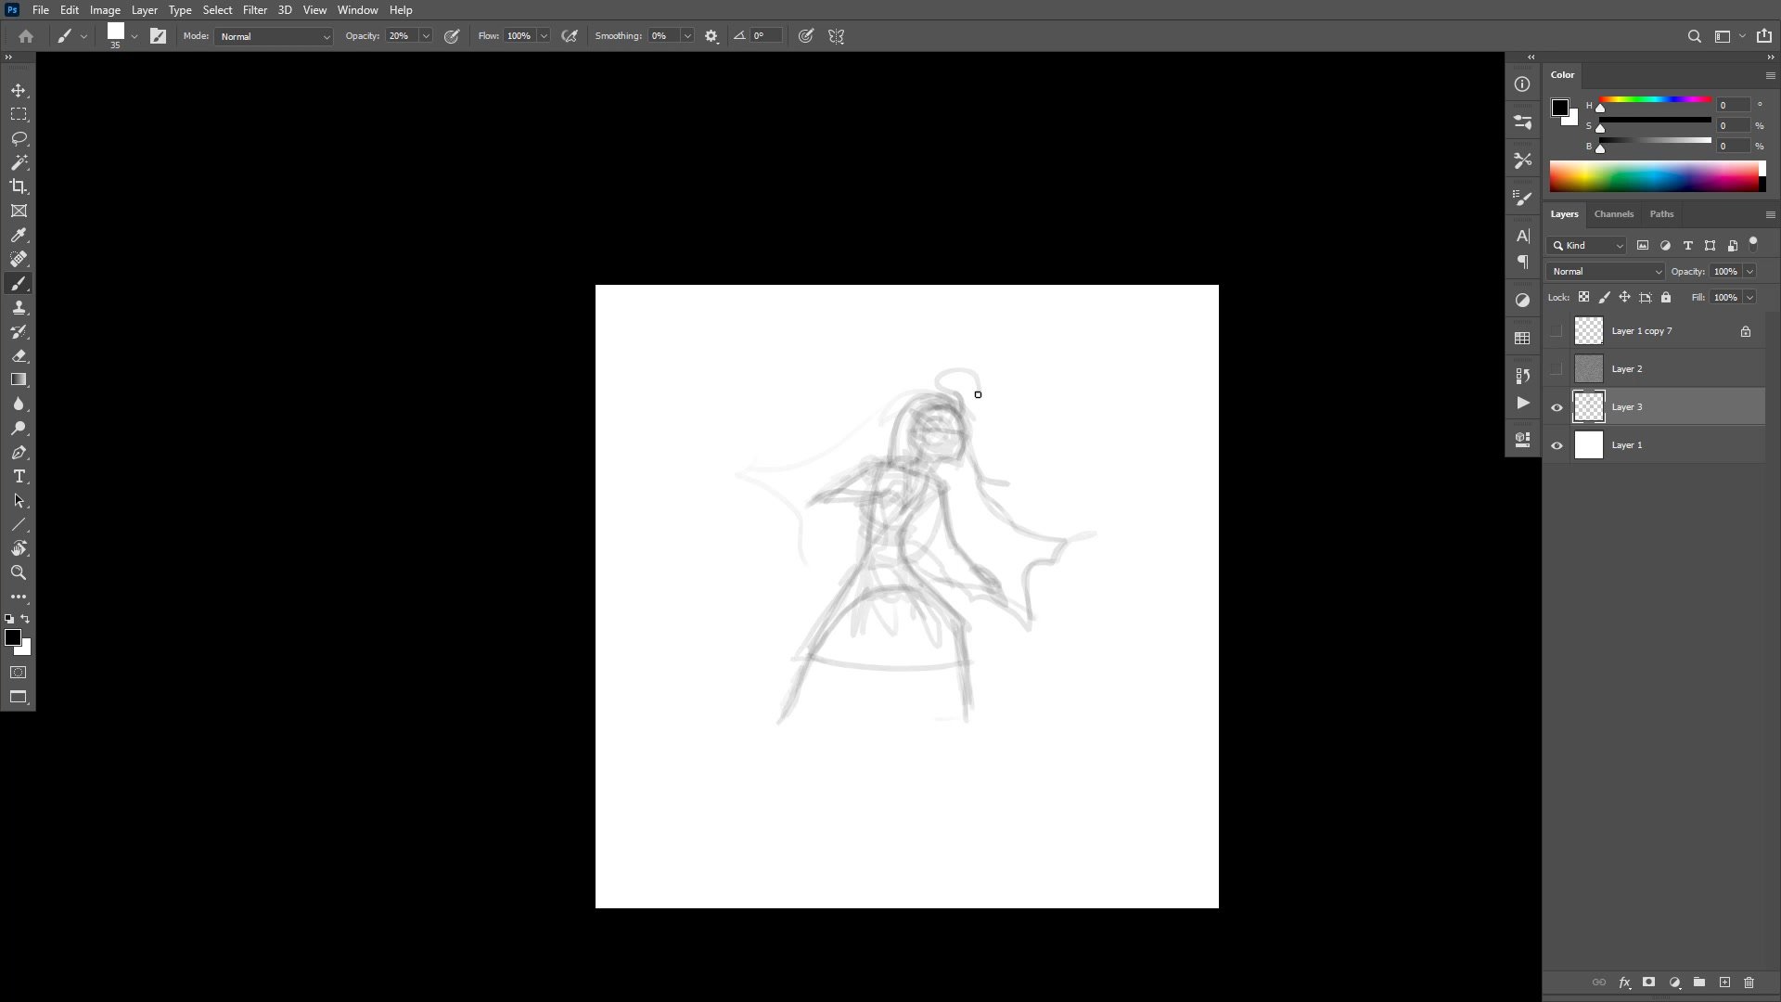Delete layer with trash icon
Image resolution: width=1781 pixels, height=1002 pixels.
click(1749, 983)
